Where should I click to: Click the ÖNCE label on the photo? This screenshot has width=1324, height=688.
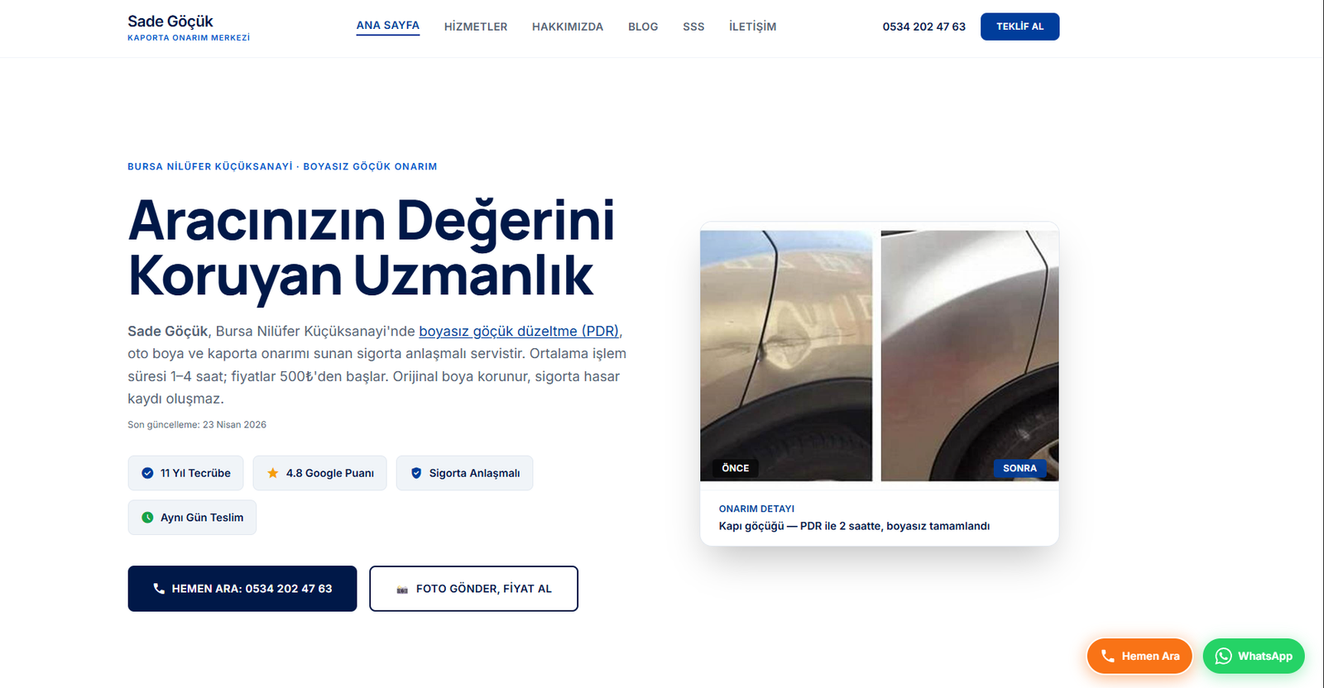pos(735,468)
